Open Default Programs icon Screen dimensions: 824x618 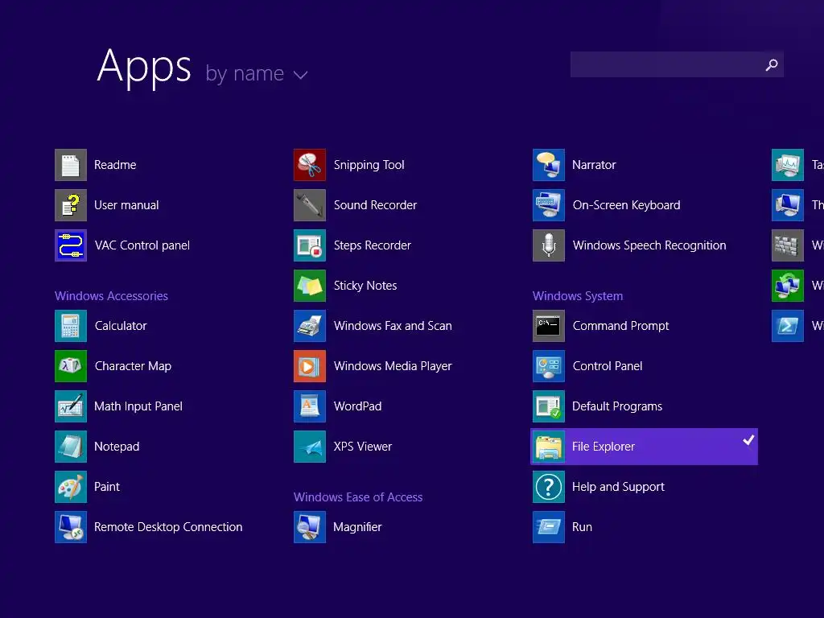pyautogui.click(x=549, y=406)
